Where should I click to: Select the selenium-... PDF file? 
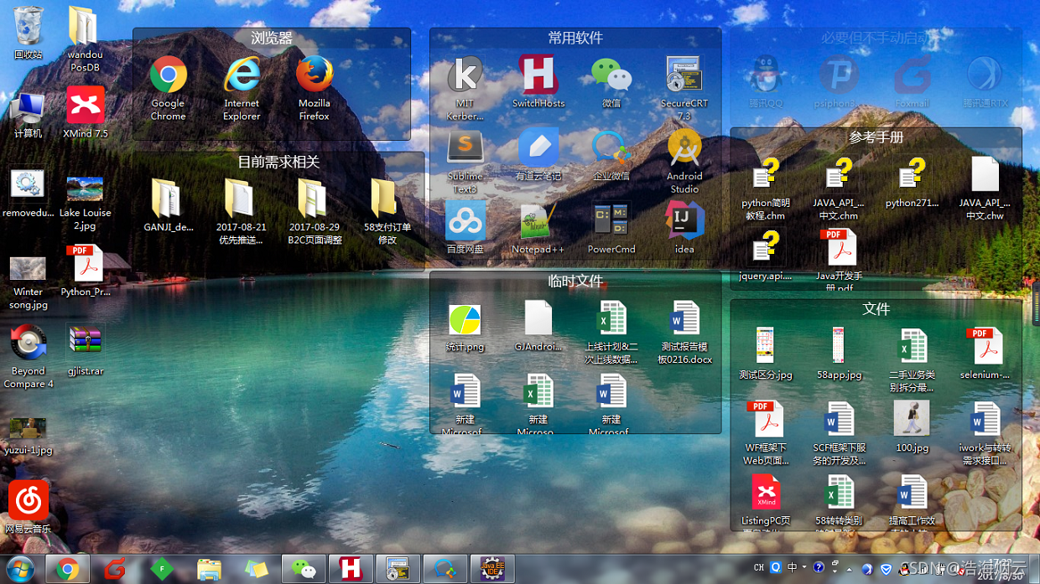click(x=985, y=346)
